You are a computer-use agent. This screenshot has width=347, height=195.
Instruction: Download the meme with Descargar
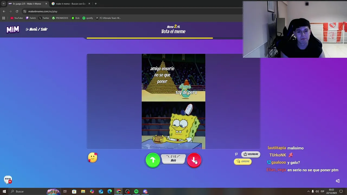[251, 154]
